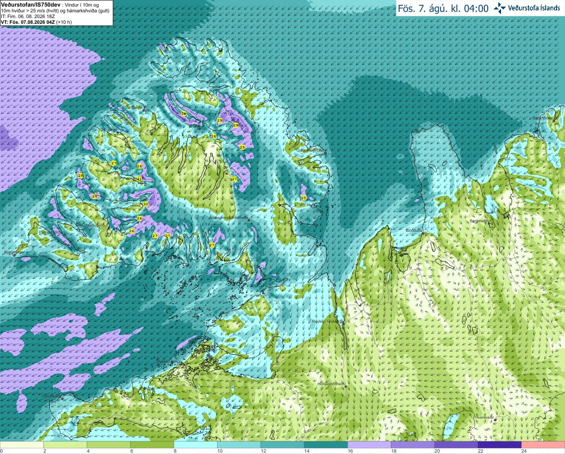
Task: Click the Veðurstofa Íslands logo icon
Action: click(x=499, y=8)
